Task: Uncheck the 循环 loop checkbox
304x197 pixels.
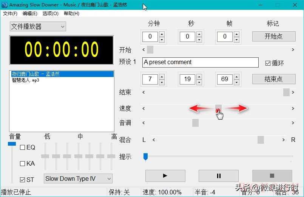Action: (x=268, y=63)
